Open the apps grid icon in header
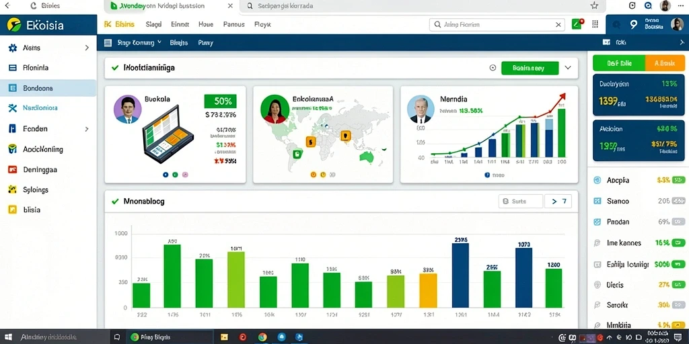The width and height of the screenshot is (689, 344). [595, 25]
